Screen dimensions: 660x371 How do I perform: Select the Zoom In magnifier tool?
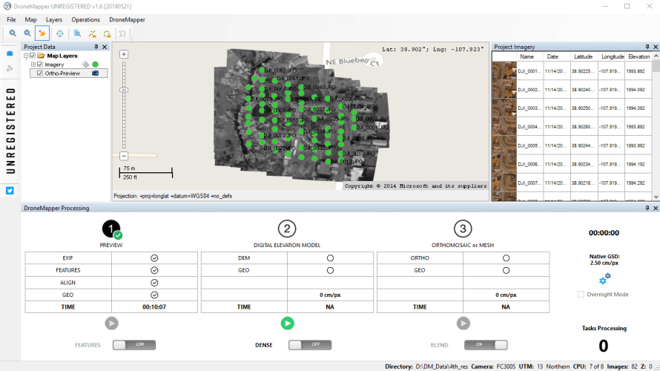[x=13, y=33]
